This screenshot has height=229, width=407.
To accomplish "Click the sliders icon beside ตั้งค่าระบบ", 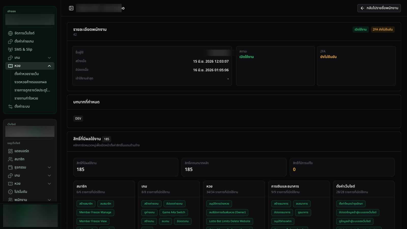I will pyautogui.click(x=10, y=106).
